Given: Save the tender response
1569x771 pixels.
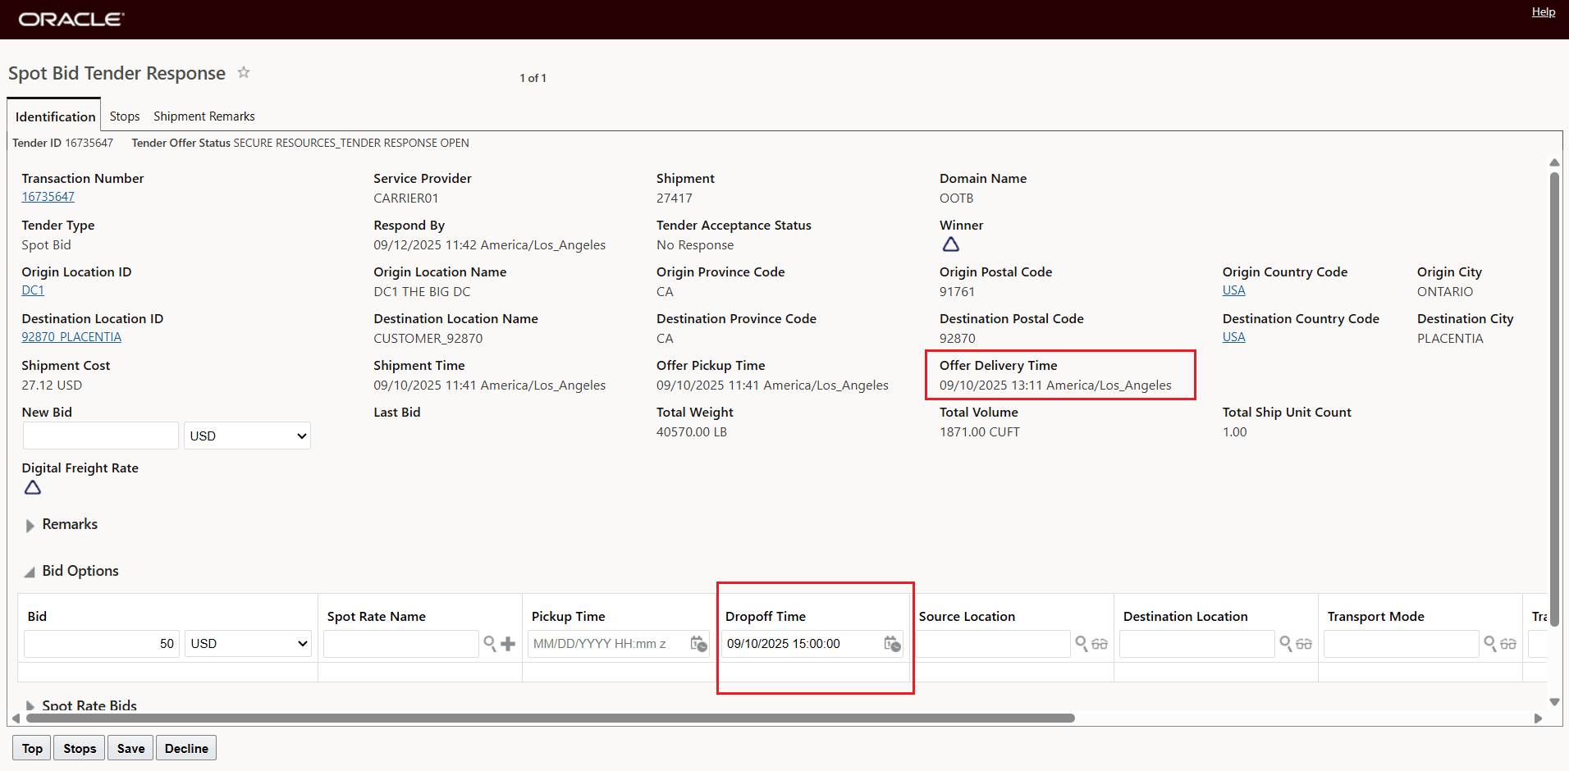Looking at the screenshot, I should (x=130, y=747).
